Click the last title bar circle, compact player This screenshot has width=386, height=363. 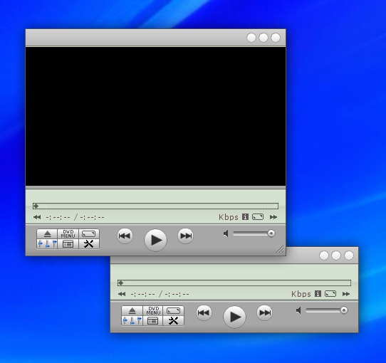click(349, 256)
